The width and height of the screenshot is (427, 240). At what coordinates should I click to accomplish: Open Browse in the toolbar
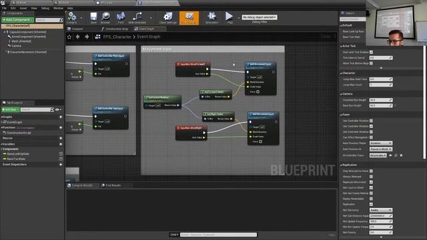click(105, 17)
